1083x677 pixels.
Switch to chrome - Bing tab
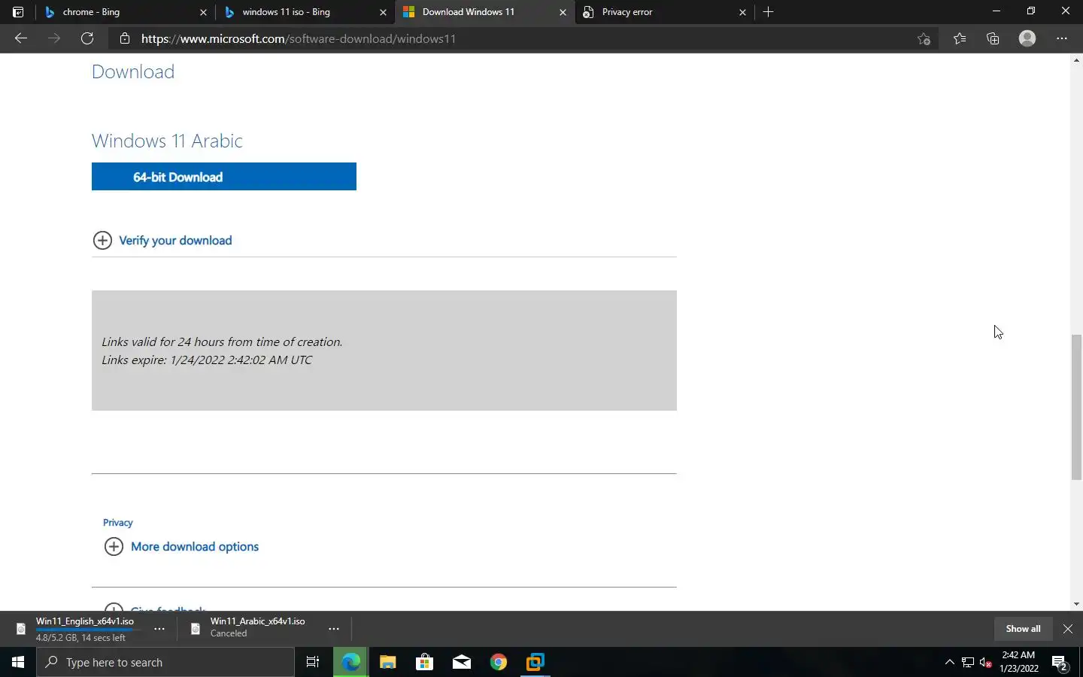125,12
